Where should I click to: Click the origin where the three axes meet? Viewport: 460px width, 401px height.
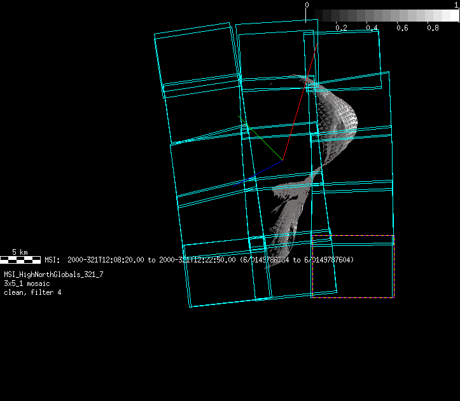point(282,160)
